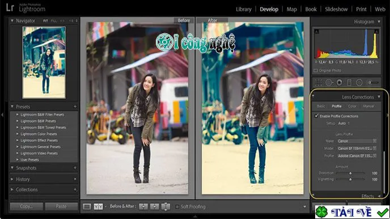
Task: Clear History with the X icon
Action: coord(75,179)
